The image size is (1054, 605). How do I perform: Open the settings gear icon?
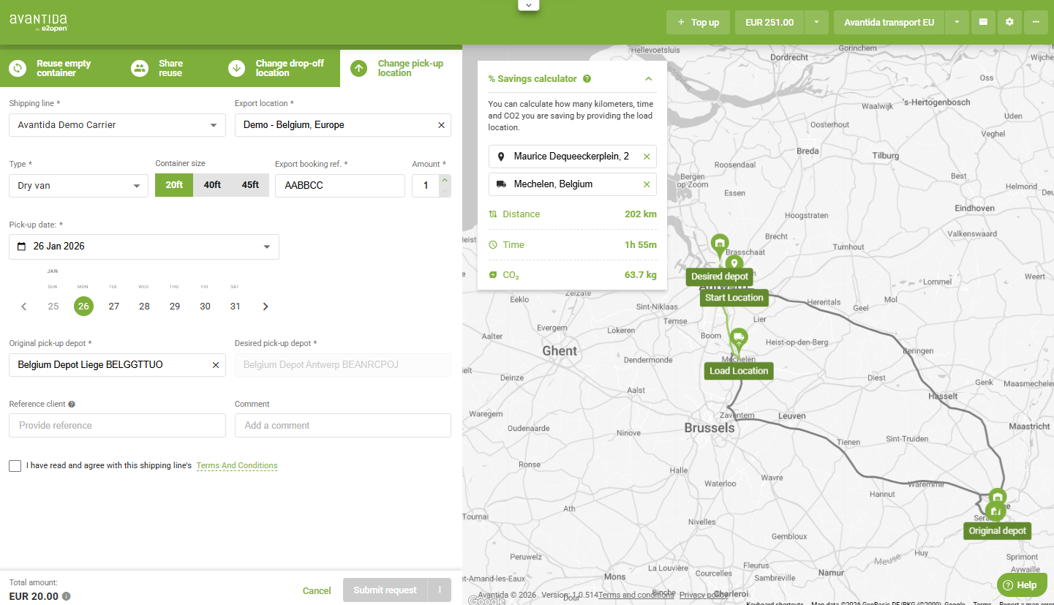click(1009, 22)
